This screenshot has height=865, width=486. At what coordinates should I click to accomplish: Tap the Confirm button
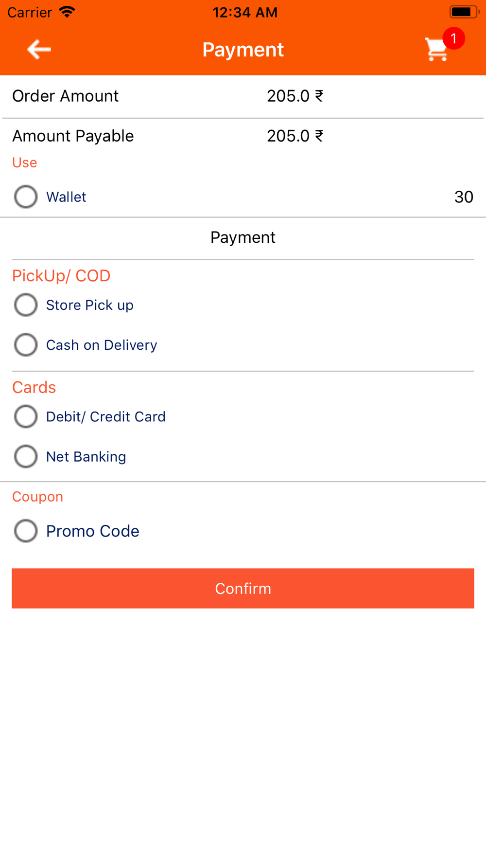point(243,588)
